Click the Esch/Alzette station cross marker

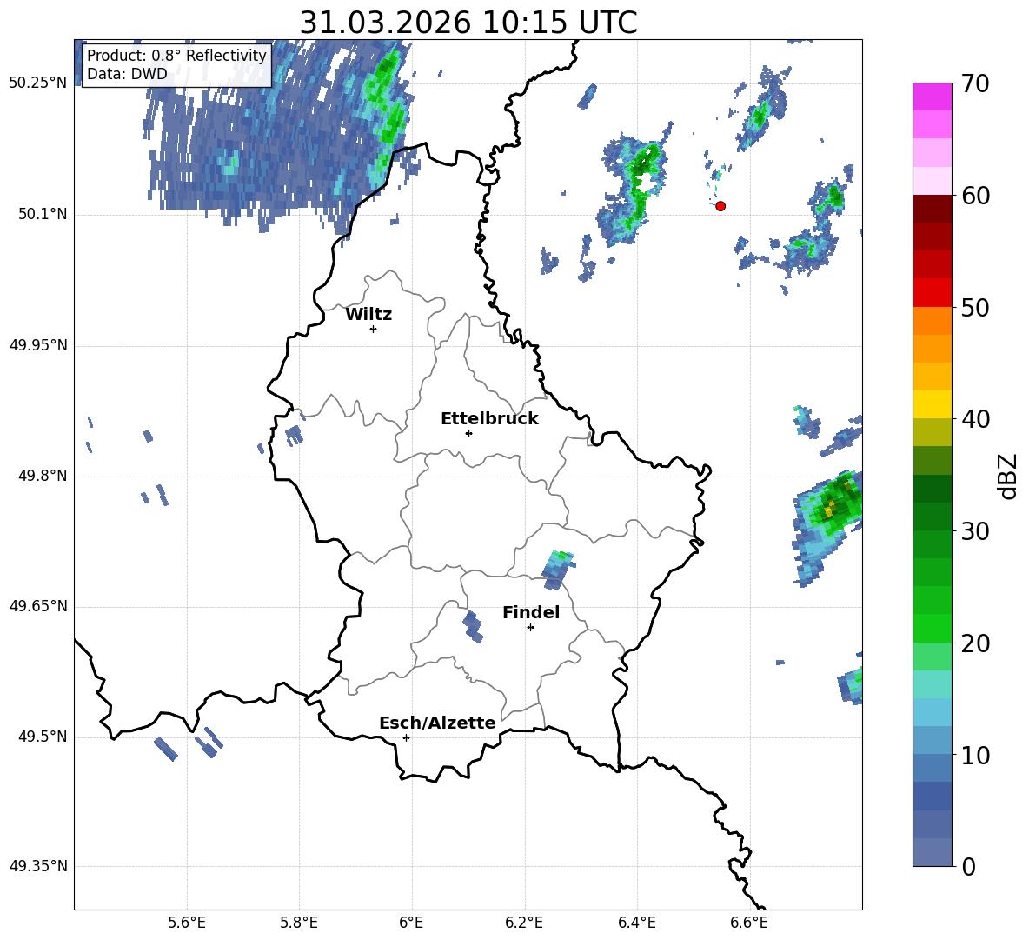tap(406, 737)
